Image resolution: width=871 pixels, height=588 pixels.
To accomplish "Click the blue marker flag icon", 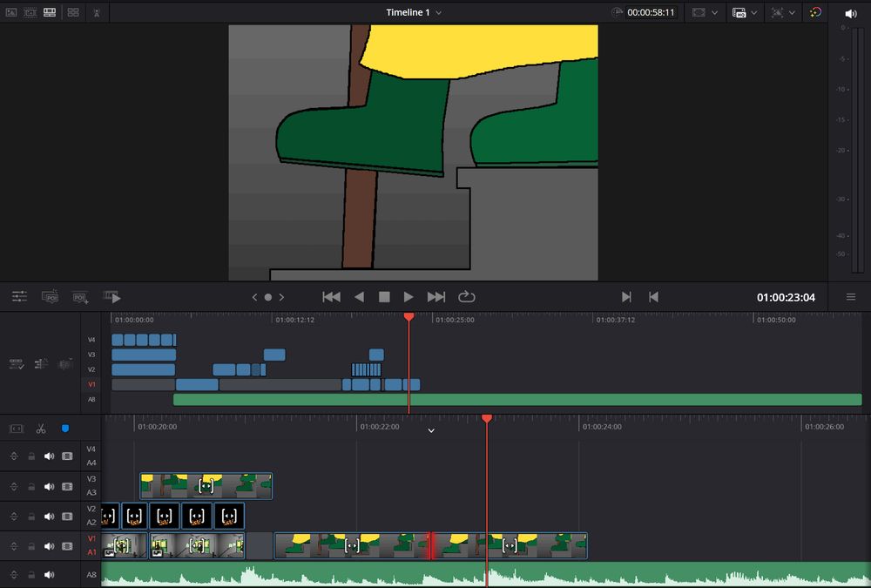I will click(64, 429).
